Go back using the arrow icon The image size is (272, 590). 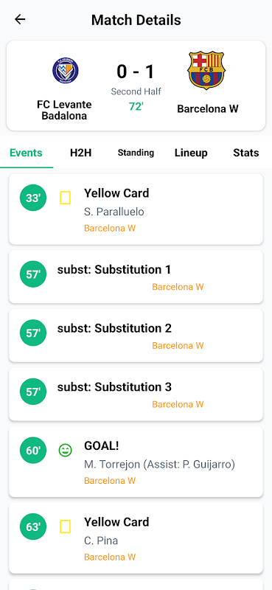coord(20,20)
